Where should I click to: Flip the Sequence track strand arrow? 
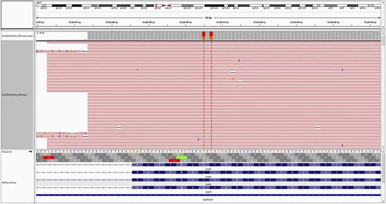(x=31, y=152)
